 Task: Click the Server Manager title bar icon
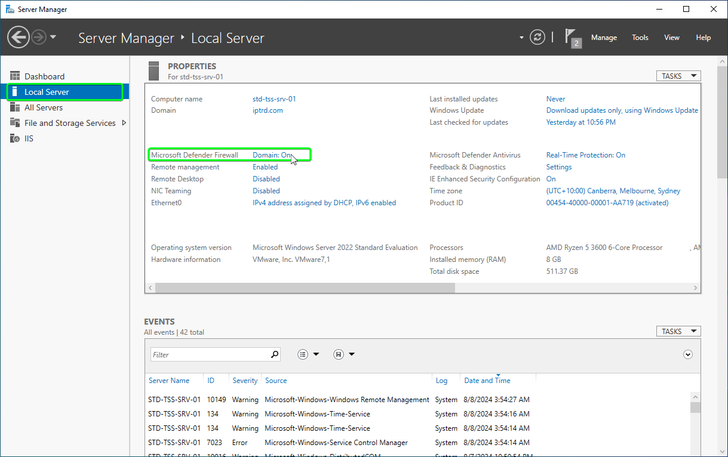(x=10, y=9)
